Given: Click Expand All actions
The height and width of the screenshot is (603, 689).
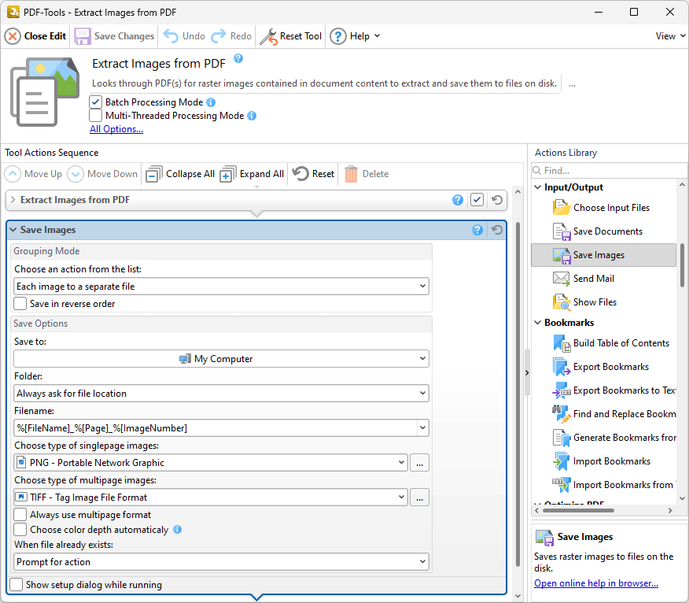Looking at the screenshot, I should (x=252, y=174).
